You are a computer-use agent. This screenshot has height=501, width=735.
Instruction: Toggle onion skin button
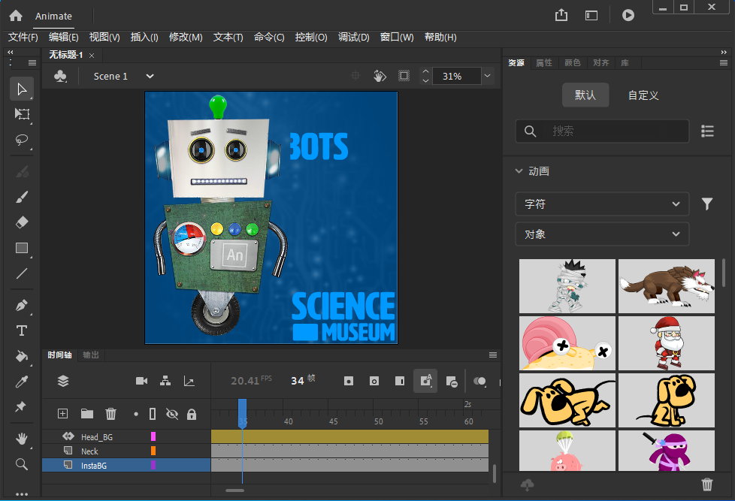tap(479, 381)
